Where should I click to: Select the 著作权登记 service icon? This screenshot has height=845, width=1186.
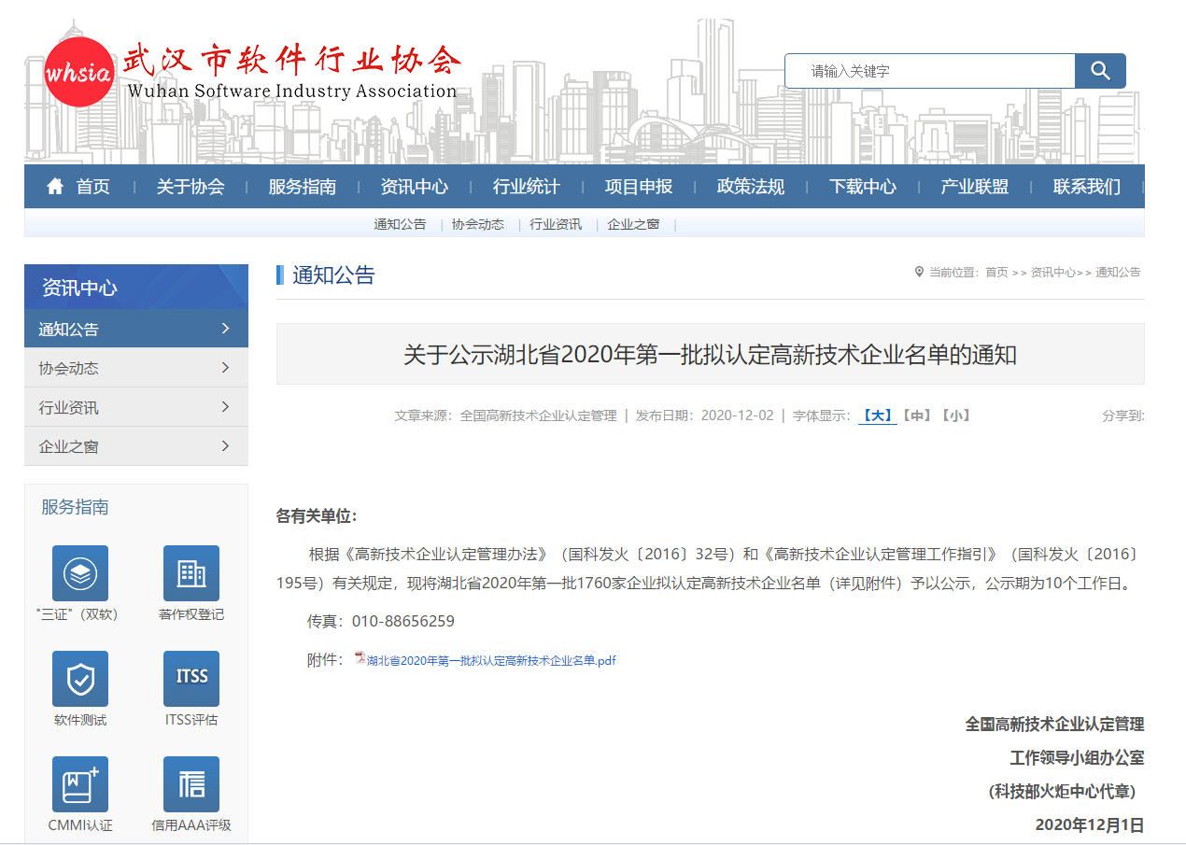191,572
